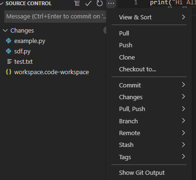
Task: Open the Remote submenu
Action: [149, 133]
